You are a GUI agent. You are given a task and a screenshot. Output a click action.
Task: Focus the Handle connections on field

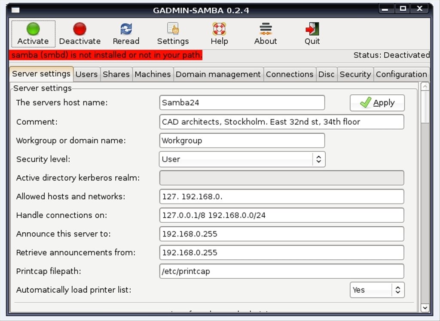pos(282,215)
